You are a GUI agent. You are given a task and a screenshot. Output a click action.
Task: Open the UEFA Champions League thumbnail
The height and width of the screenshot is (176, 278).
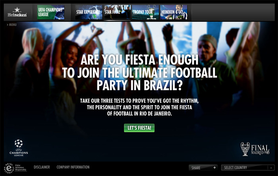tap(51, 12)
